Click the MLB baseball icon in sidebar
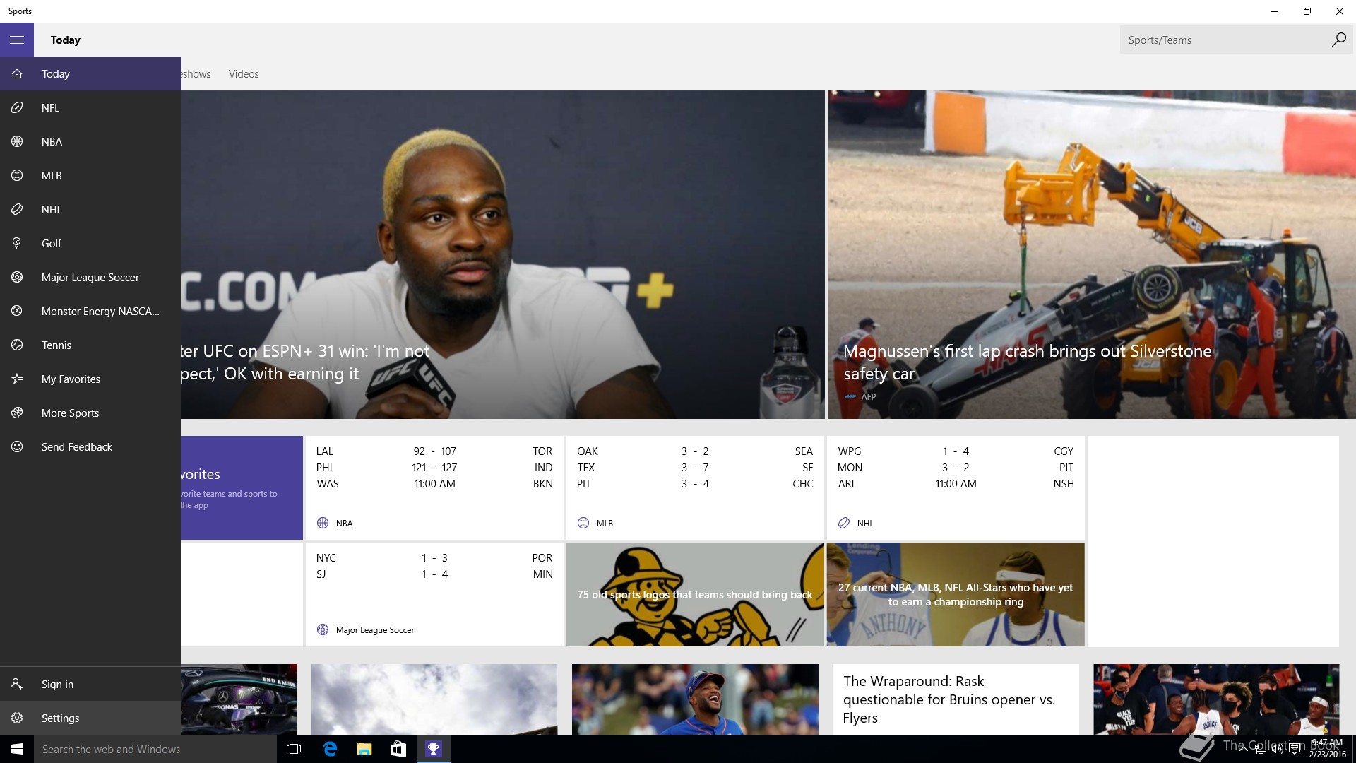This screenshot has width=1356, height=763. tap(17, 176)
